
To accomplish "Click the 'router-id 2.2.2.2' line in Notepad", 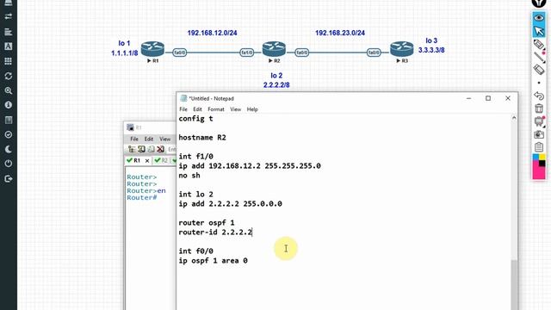I will click(215, 232).
